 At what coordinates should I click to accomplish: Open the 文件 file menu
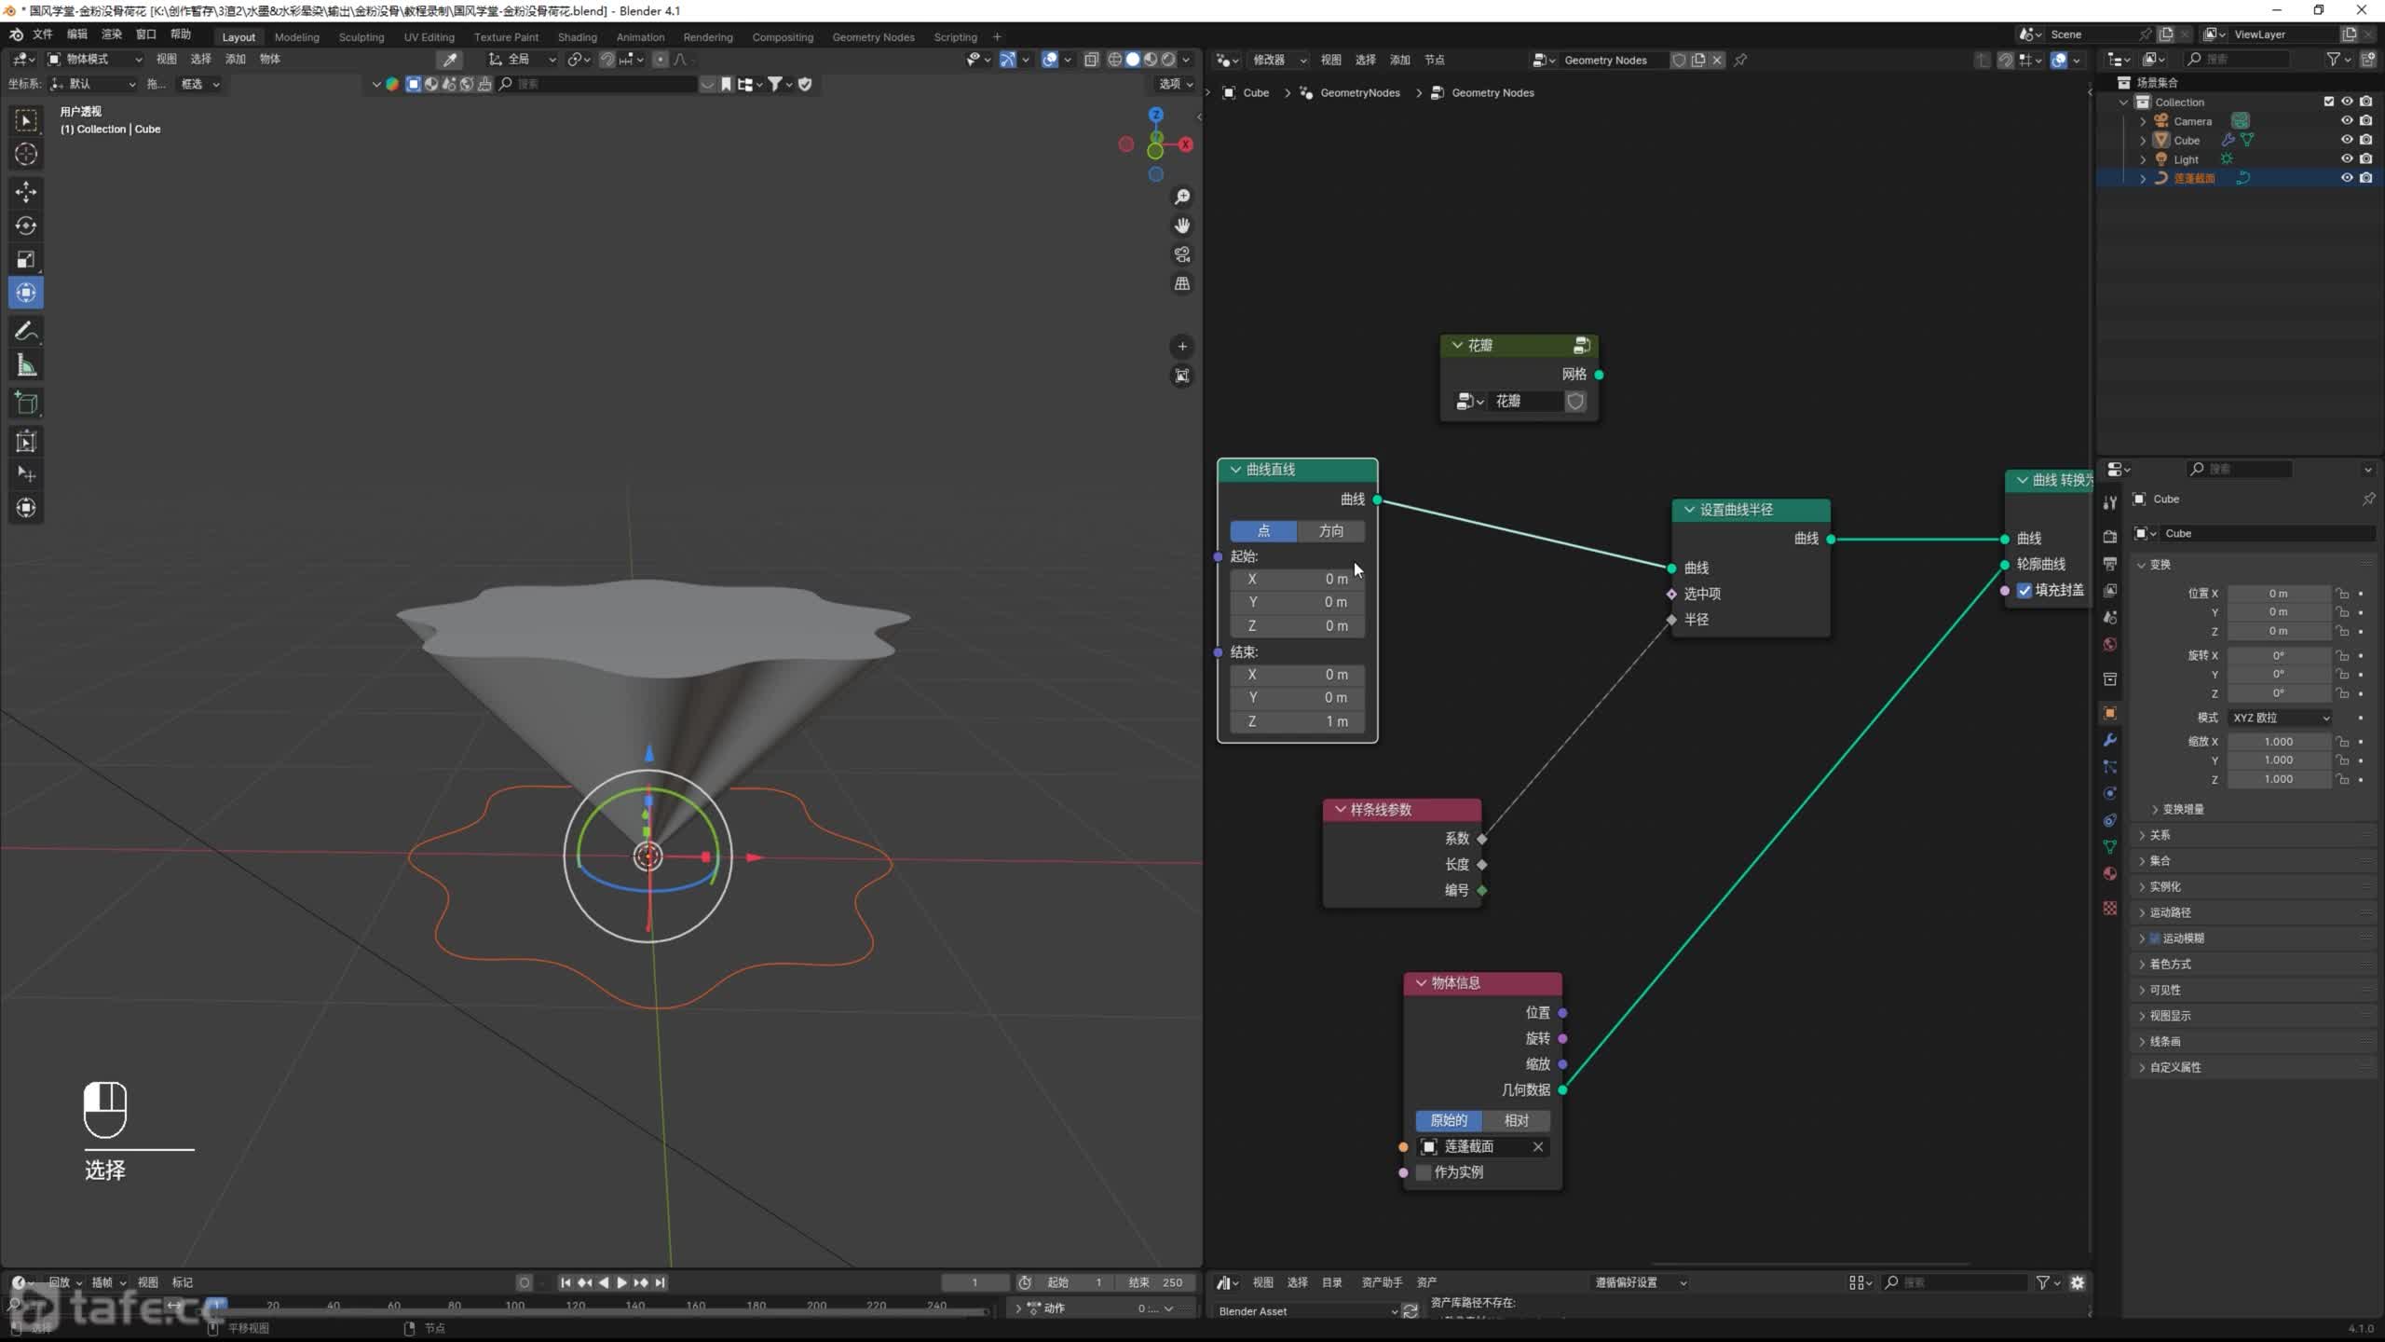tap(43, 34)
